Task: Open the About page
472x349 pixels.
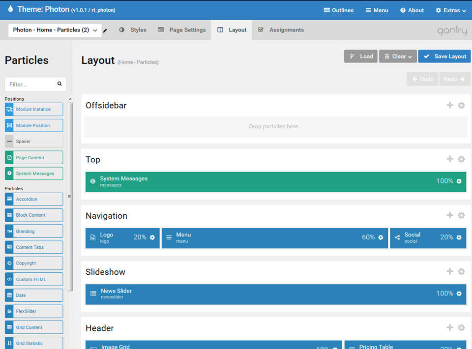Action: point(412,10)
